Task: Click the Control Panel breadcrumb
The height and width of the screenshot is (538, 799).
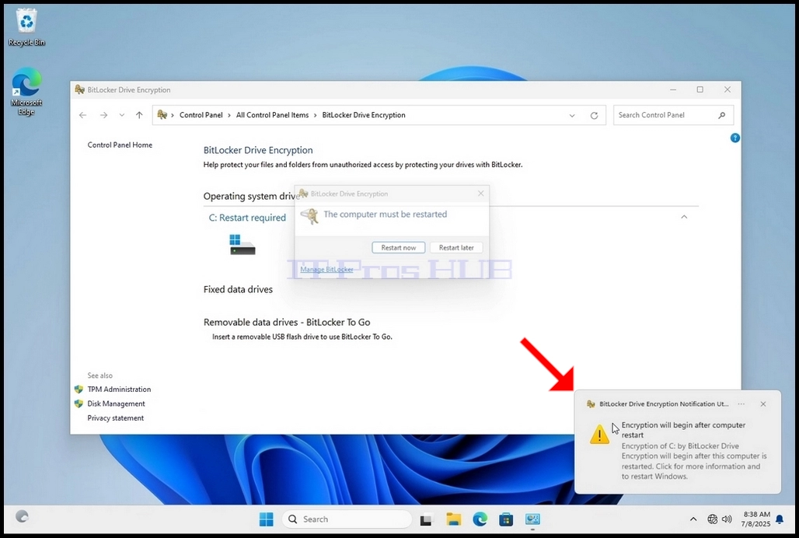Action: pyautogui.click(x=201, y=115)
